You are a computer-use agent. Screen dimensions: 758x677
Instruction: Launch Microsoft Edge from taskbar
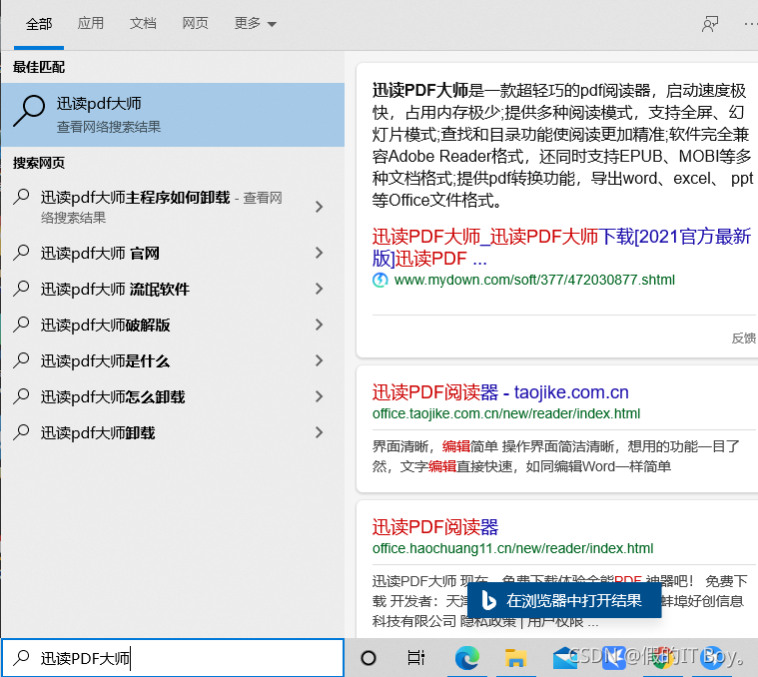point(467,658)
